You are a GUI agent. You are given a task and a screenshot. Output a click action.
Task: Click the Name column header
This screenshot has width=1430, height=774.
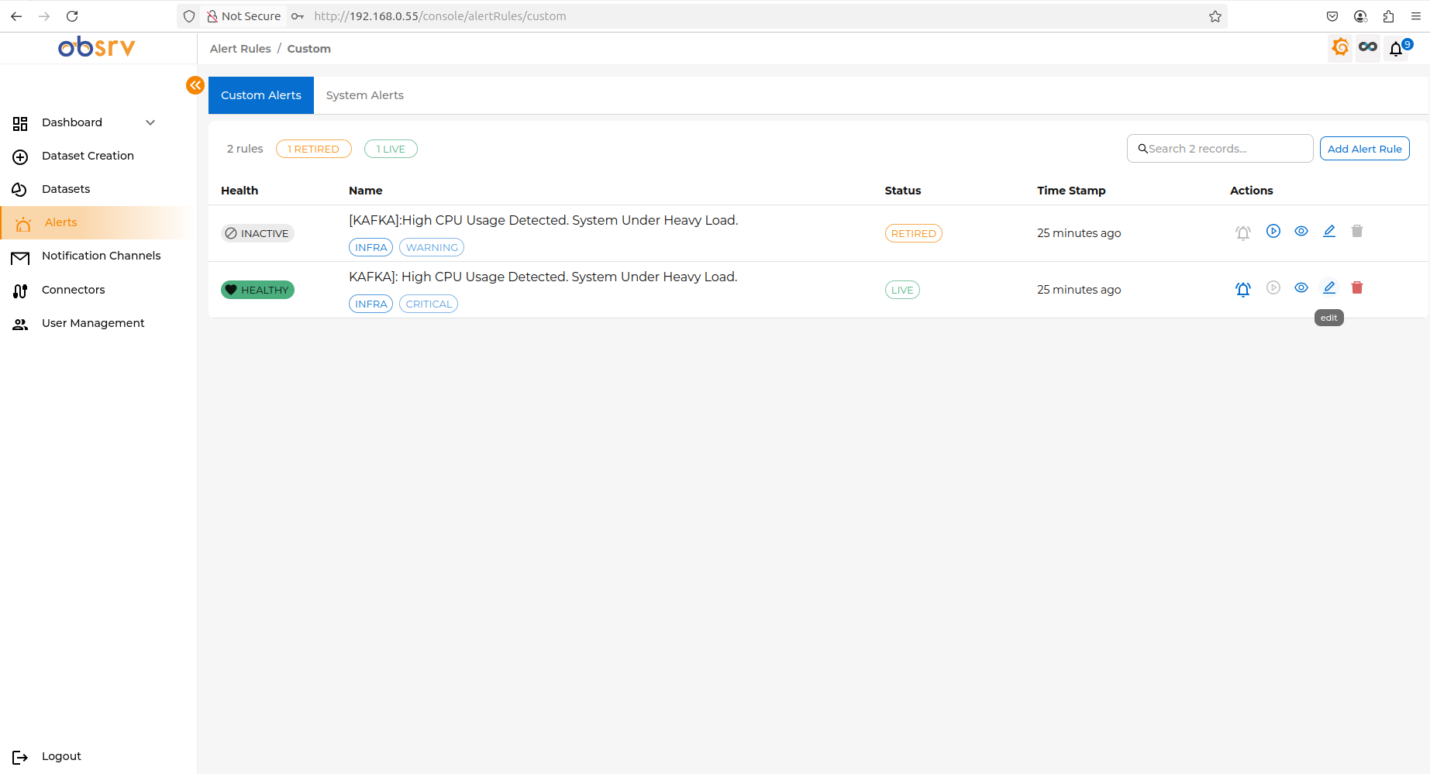click(366, 191)
